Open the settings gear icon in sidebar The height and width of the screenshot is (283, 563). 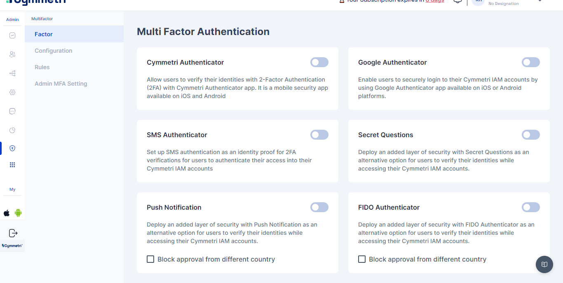(12, 92)
